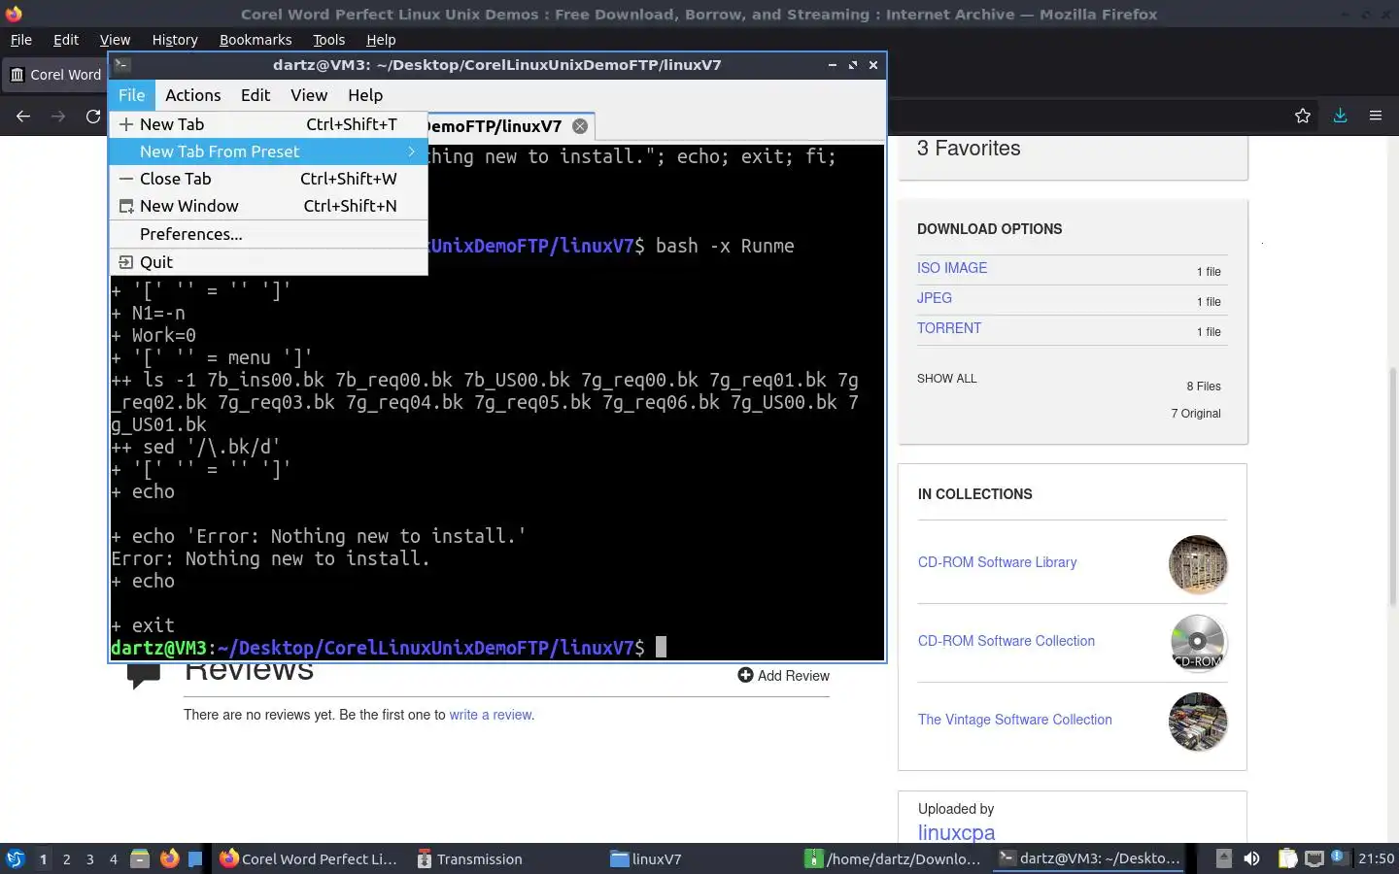This screenshot has width=1399, height=874.
Task: Open Firefox hamburger application menu
Action: click(x=1376, y=116)
